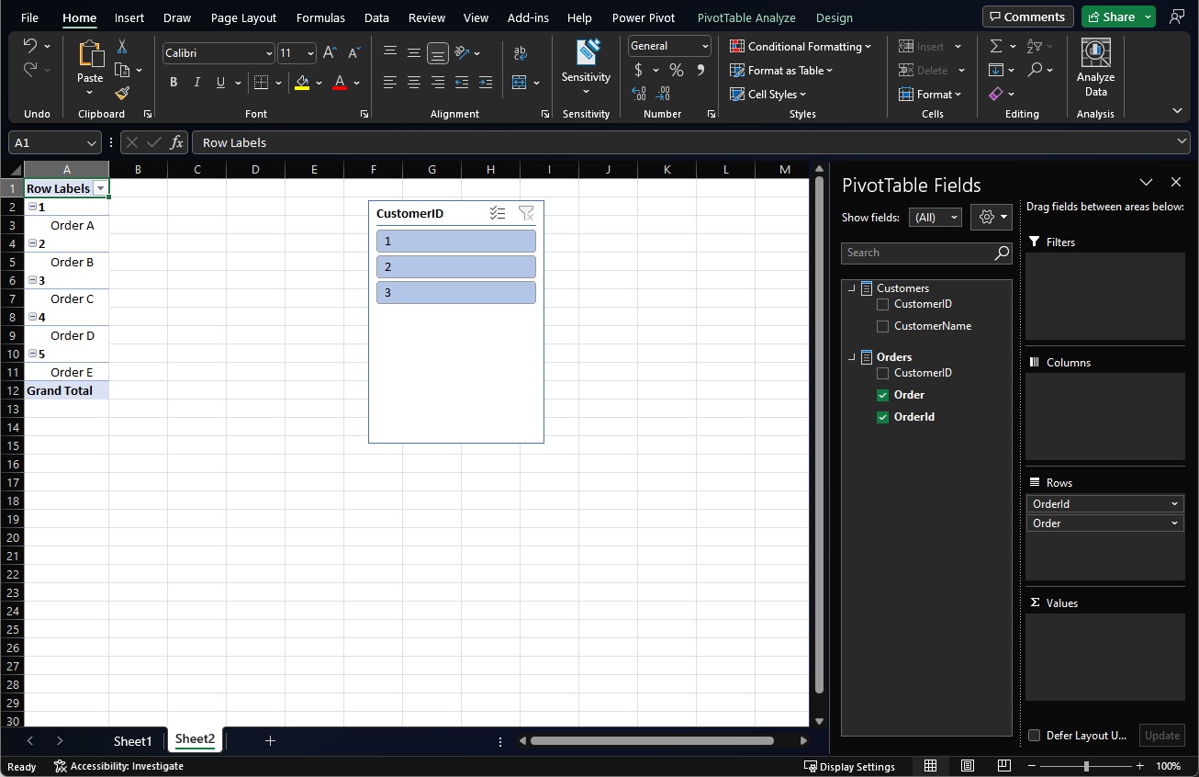Viewport: 1199px width, 777px height.
Task: Enable Multi-Select on the CustomerID slicer
Action: click(498, 212)
